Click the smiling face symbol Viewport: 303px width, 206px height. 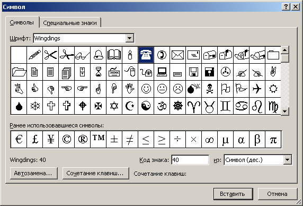point(146,89)
